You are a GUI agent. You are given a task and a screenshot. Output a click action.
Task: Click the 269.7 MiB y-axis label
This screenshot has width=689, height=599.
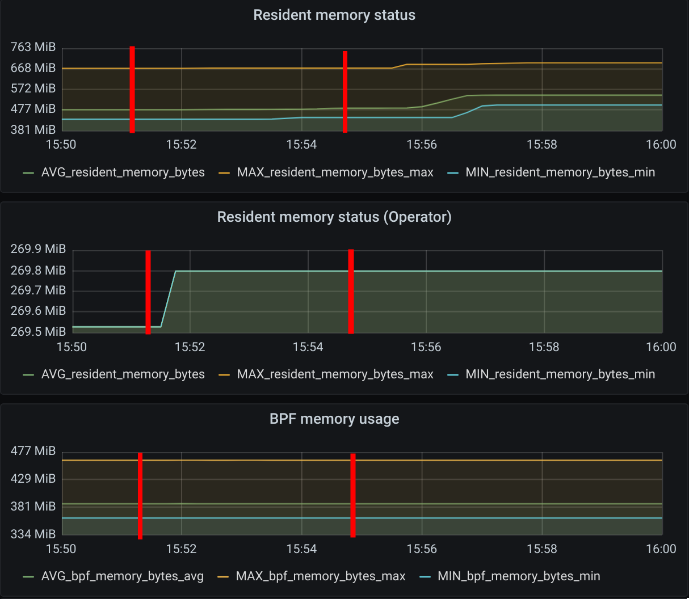tap(39, 290)
